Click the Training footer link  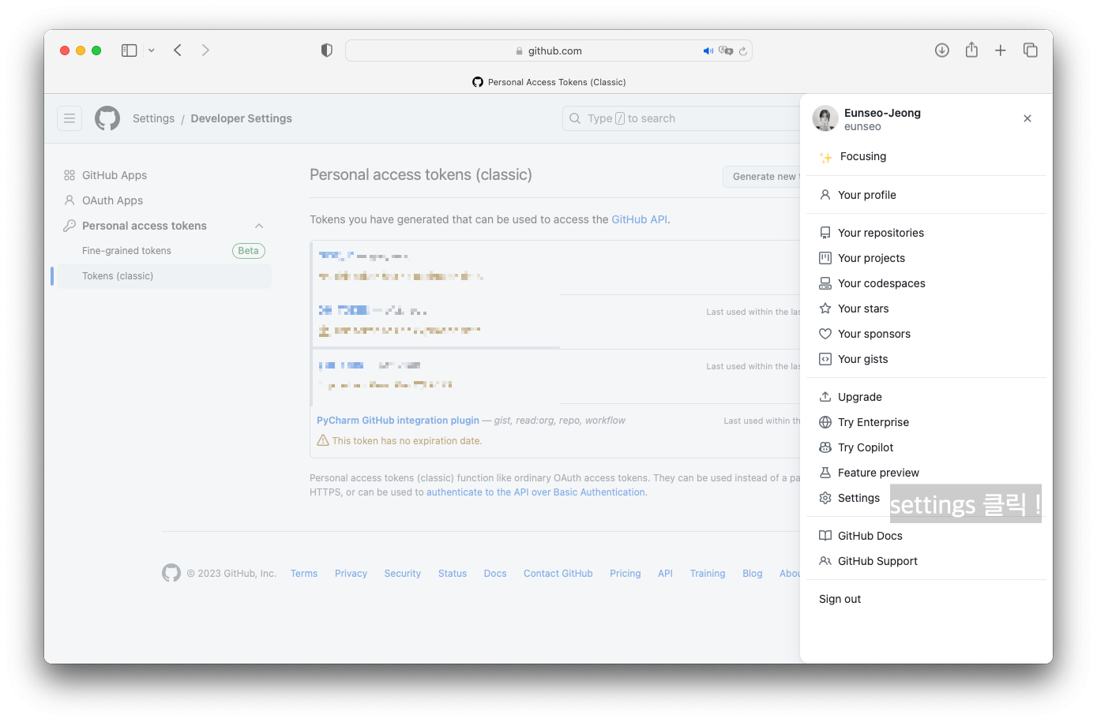(x=708, y=574)
